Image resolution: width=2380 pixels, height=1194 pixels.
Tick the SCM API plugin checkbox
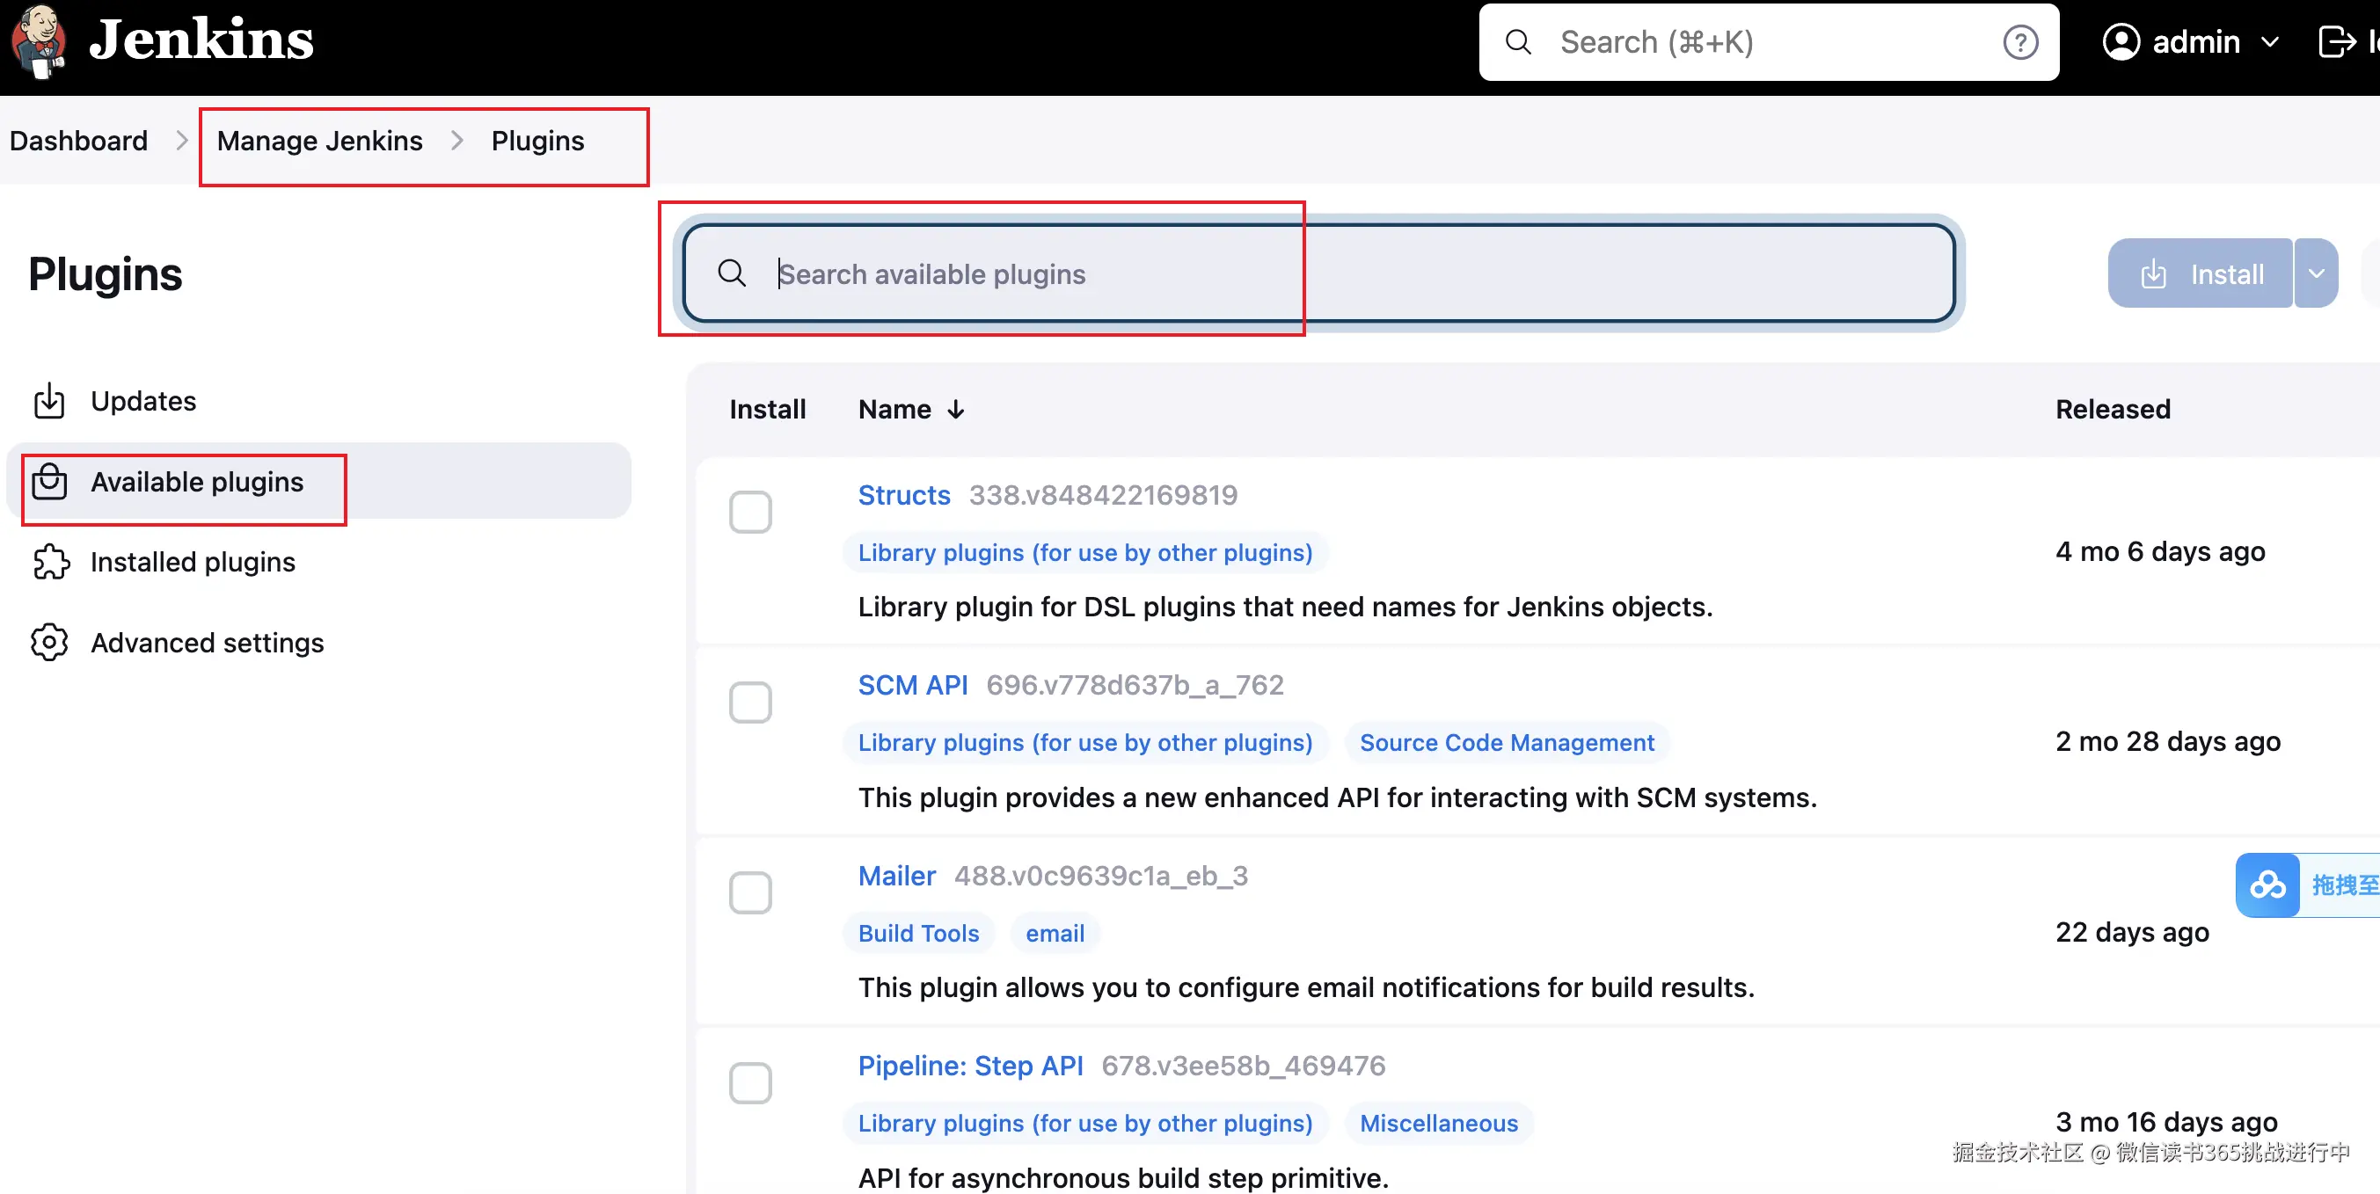749,702
